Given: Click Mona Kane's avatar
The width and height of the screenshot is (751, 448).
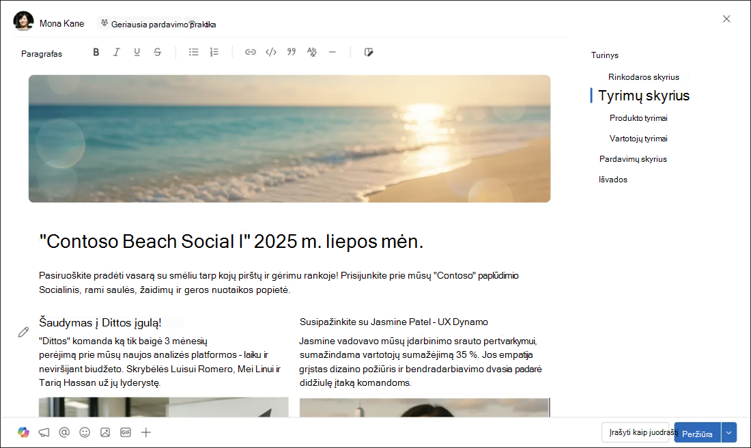Looking at the screenshot, I should click(23, 21).
